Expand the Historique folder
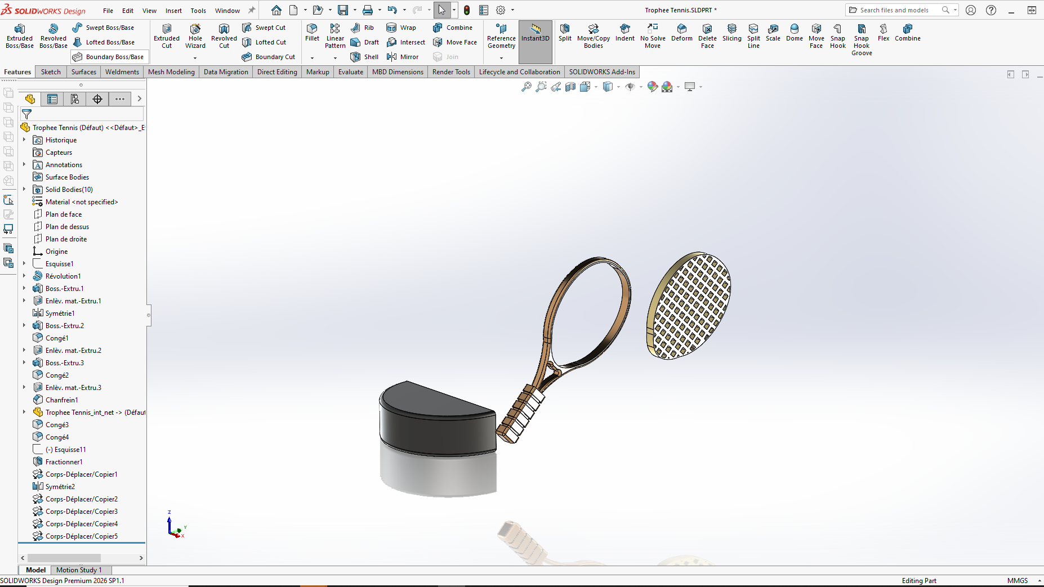Viewport: 1044px width, 587px height. click(x=24, y=140)
